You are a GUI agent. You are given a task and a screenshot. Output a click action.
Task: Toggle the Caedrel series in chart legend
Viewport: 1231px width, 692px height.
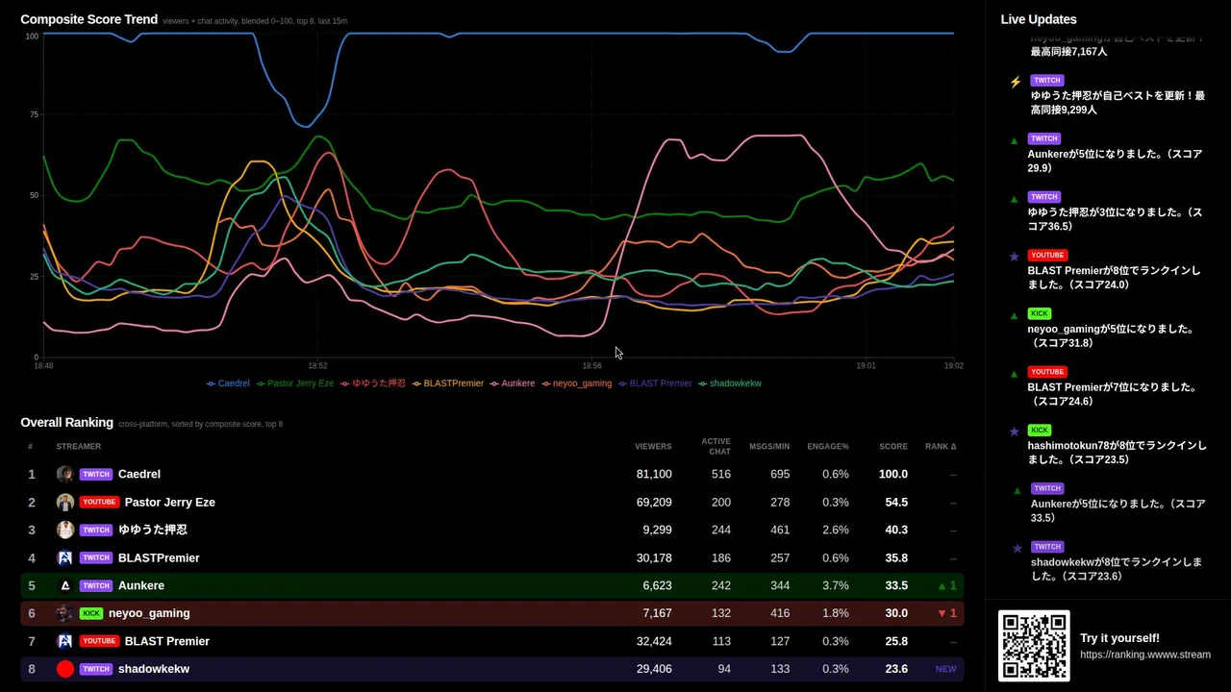[228, 383]
